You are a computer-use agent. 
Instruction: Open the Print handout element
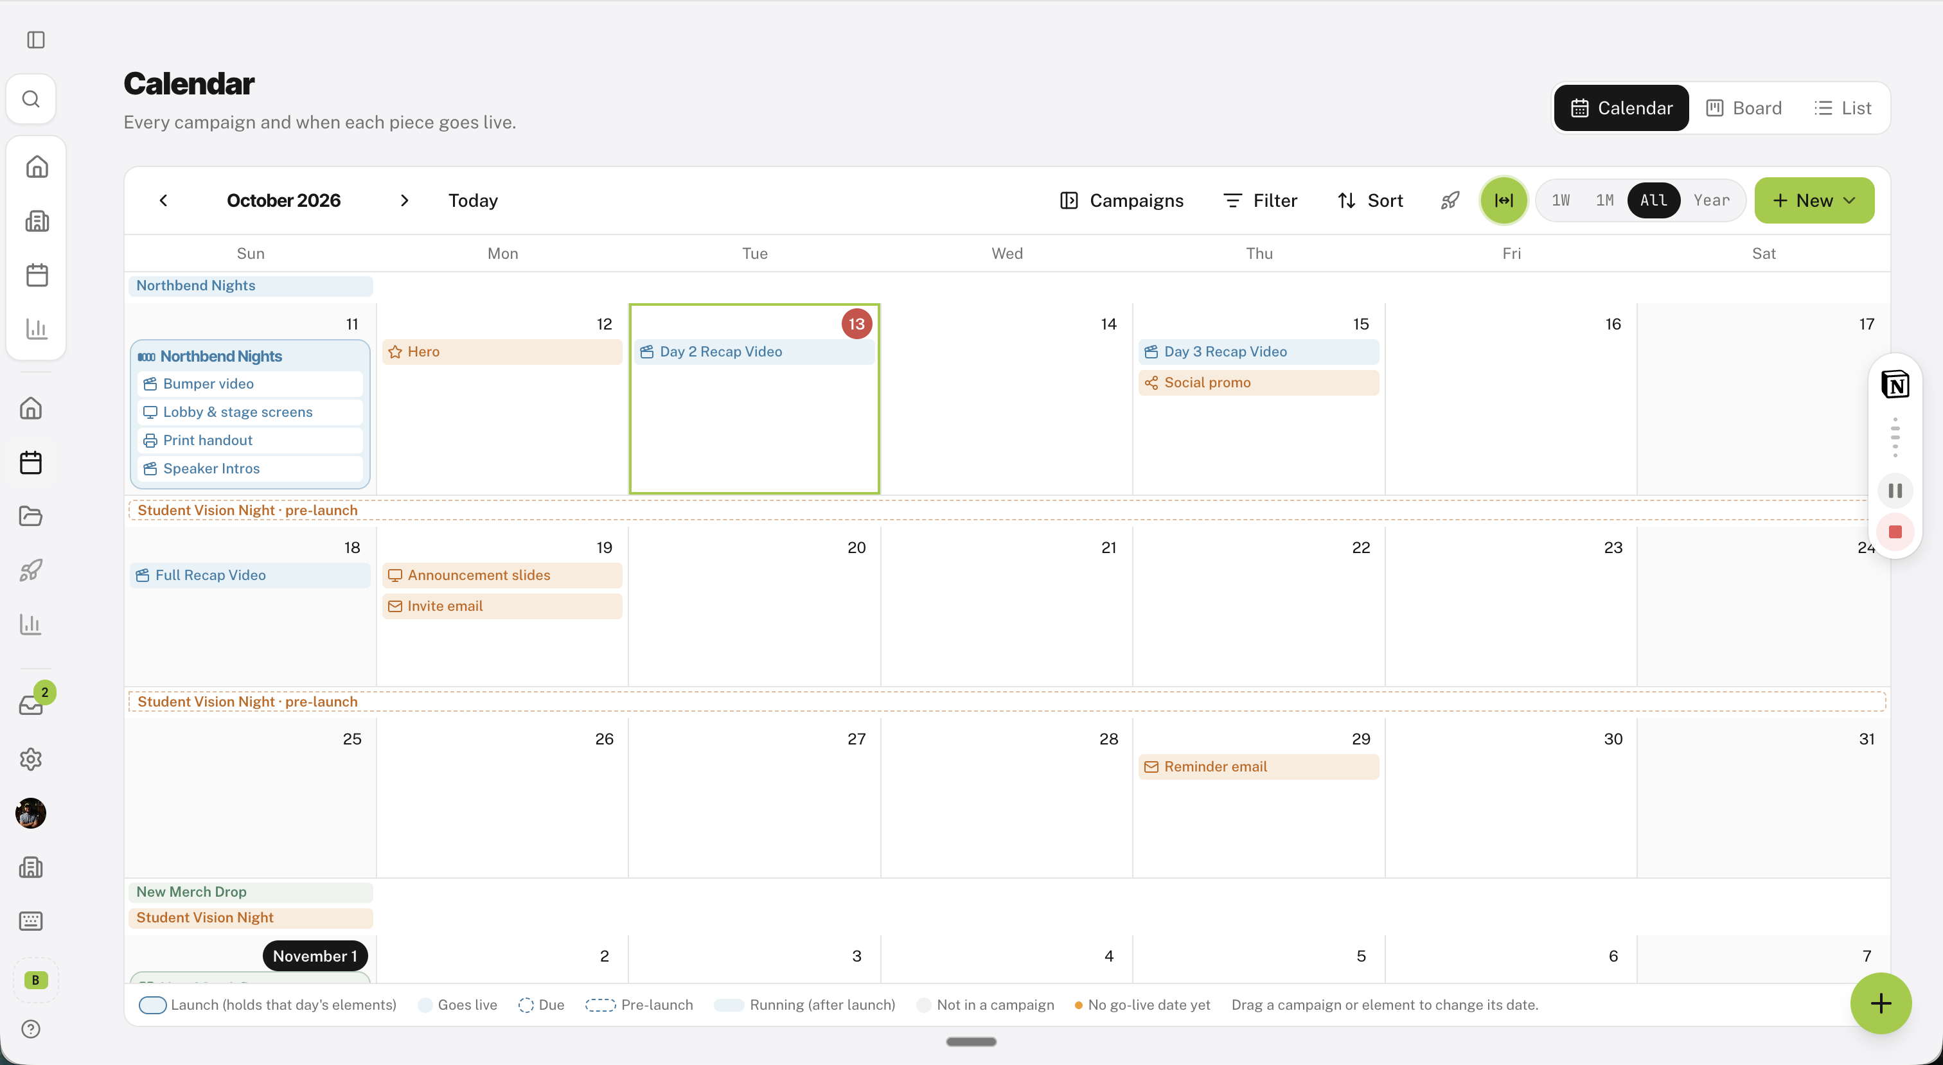pyautogui.click(x=251, y=441)
